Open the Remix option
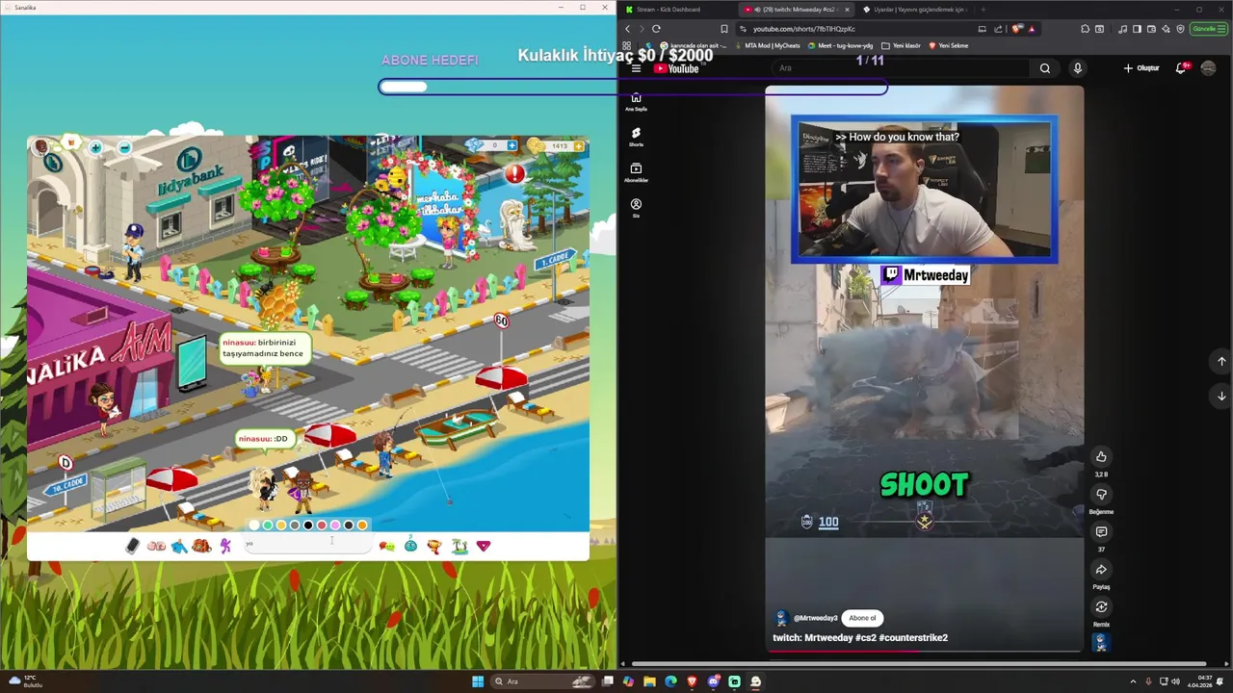This screenshot has height=693, width=1233. pyautogui.click(x=1101, y=606)
